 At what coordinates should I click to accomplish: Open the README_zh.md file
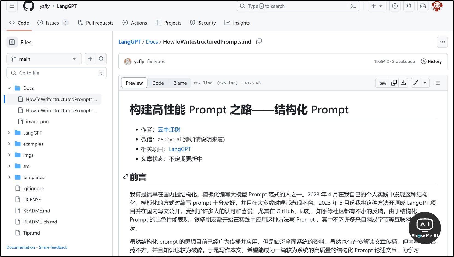point(40,222)
